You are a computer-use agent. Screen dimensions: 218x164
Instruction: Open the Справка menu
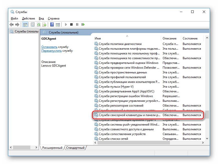pos(53,18)
